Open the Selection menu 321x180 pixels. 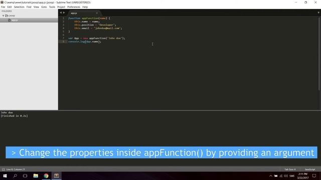tap(19, 7)
